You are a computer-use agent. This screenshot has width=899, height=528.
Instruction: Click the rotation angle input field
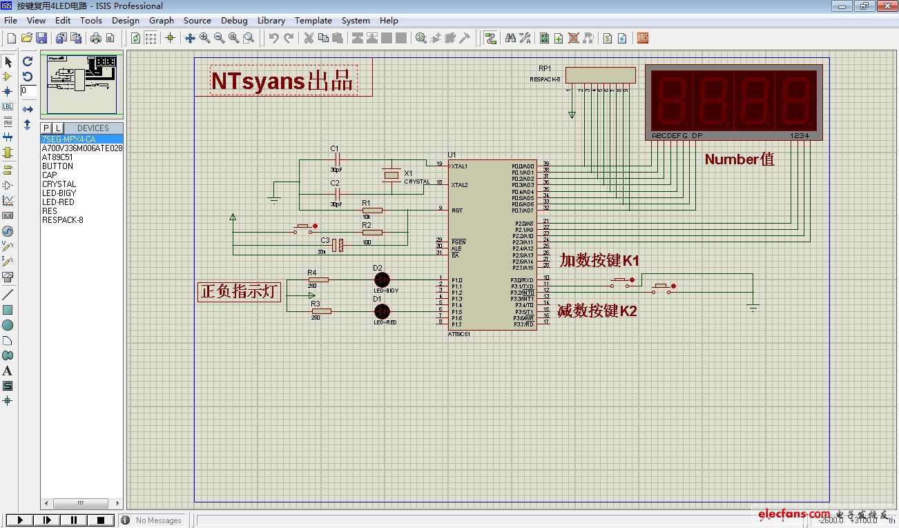click(28, 90)
